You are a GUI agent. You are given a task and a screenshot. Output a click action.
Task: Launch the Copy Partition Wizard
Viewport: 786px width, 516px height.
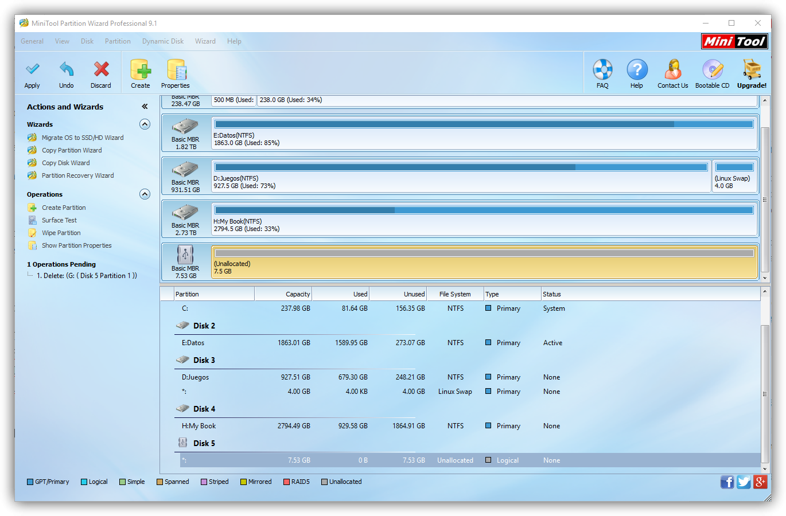(72, 150)
